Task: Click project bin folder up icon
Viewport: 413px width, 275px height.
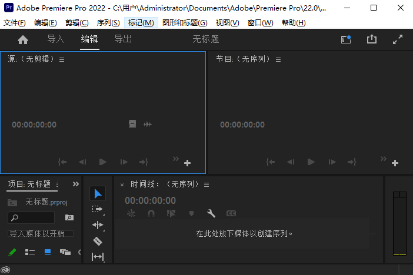Action: point(12,203)
